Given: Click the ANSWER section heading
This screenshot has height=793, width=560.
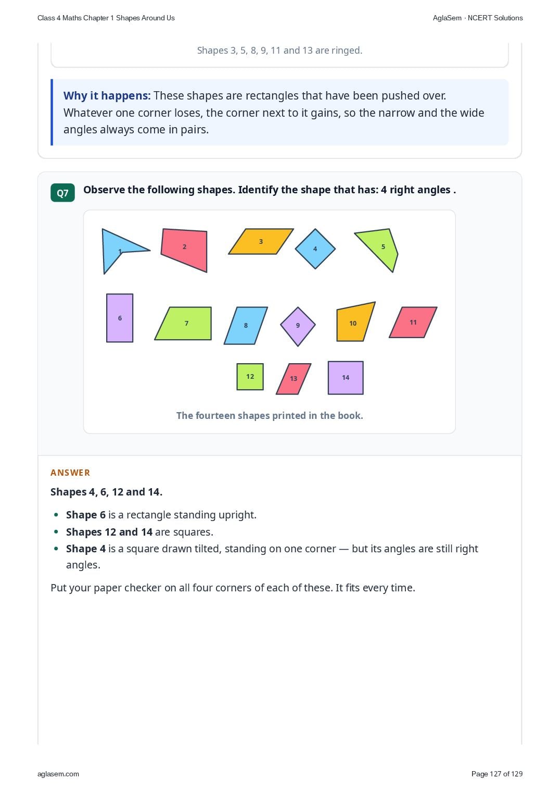Looking at the screenshot, I should pos(70,473).
